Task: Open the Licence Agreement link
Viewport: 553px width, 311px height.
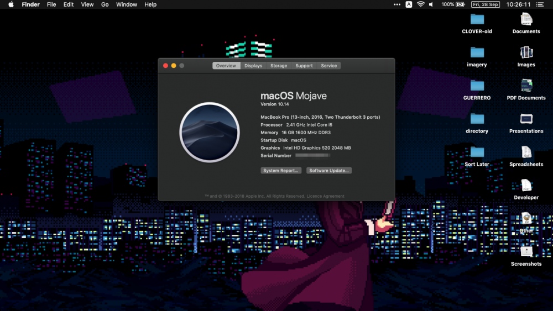Action: pyautogui.click(x=326, y=196)
